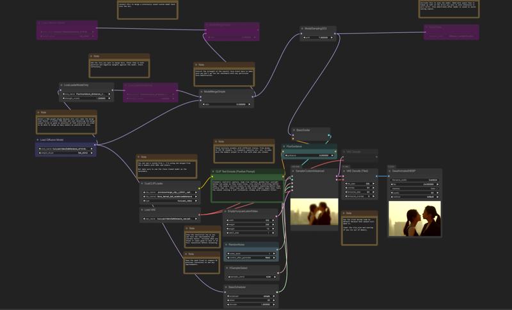Open the method combo in the WEBP save node
The width and height of the screenshot is (512, 310).
[x=415, y=197]
